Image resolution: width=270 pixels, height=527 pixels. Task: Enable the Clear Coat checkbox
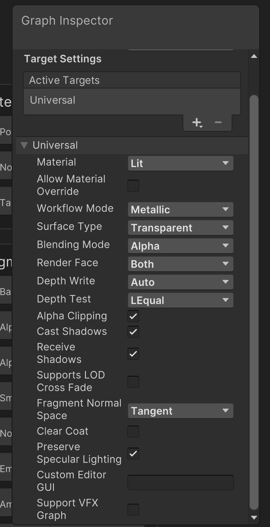pos(133,431)
